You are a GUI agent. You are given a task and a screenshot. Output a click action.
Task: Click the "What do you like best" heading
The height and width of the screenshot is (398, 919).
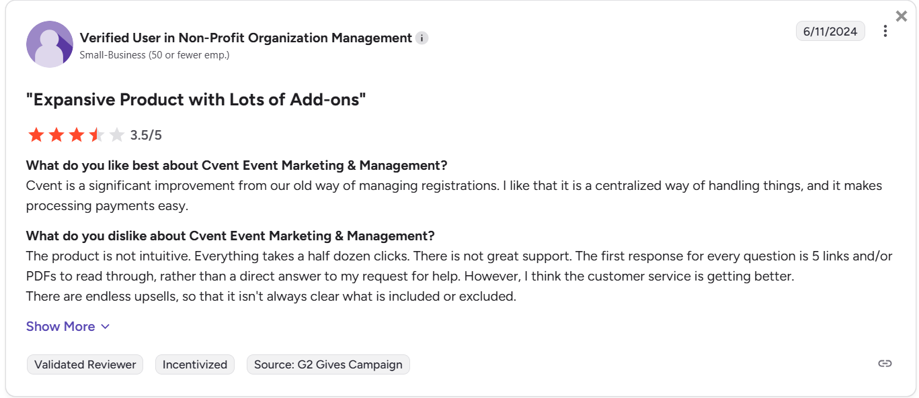point(237,166)
